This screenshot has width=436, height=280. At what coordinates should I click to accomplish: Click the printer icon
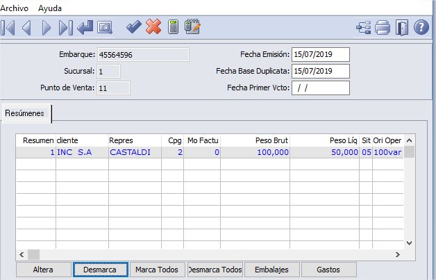point(383,28)
